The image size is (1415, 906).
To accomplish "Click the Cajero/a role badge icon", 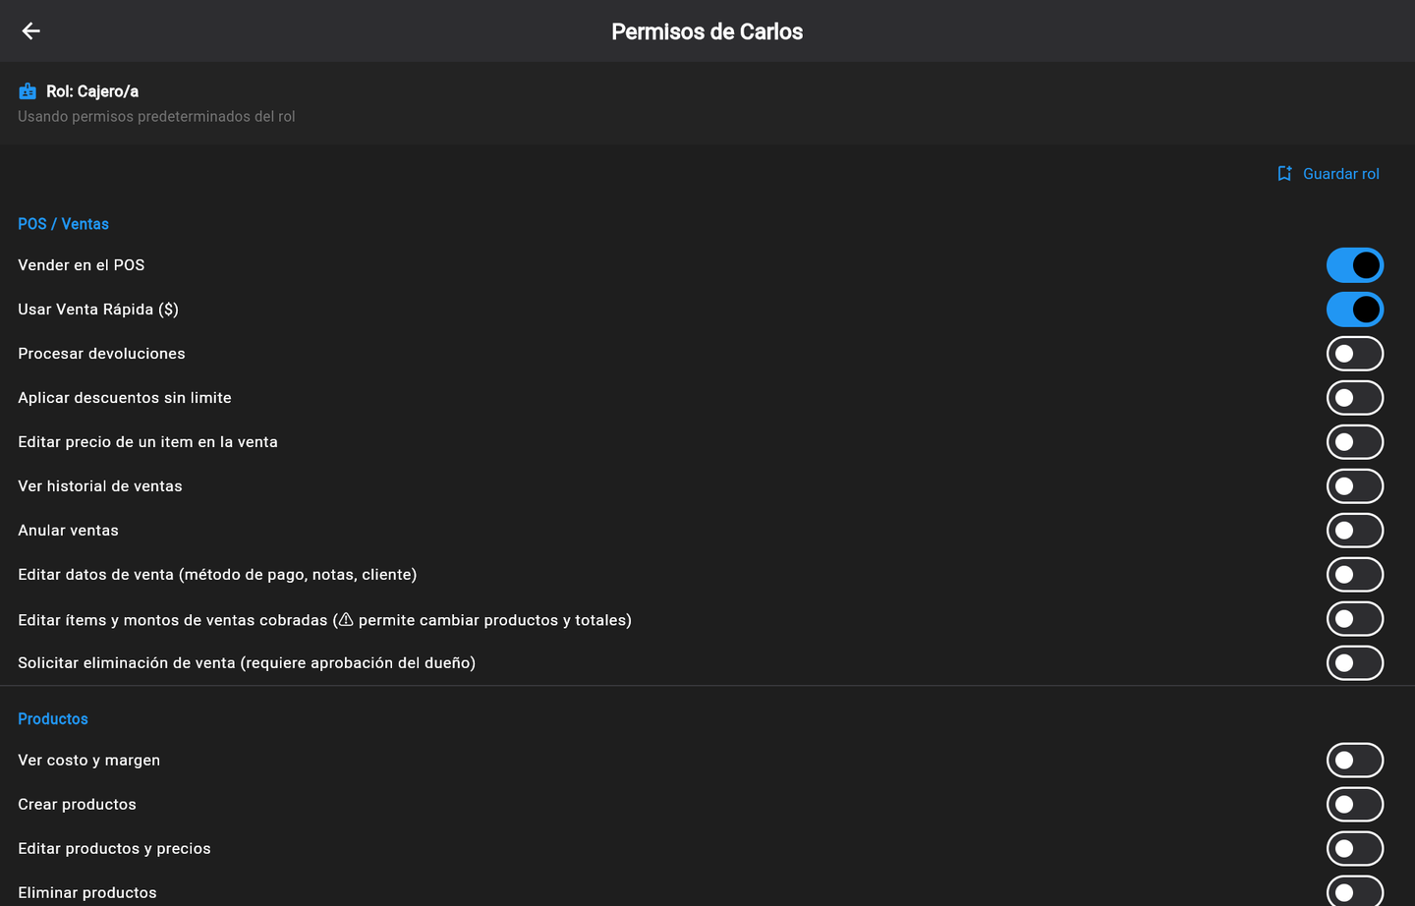I will (x=28, y=91).
